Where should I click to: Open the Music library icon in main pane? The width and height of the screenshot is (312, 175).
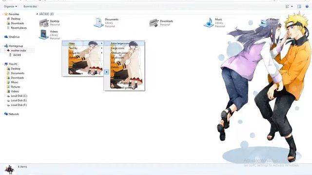point(209,22)
